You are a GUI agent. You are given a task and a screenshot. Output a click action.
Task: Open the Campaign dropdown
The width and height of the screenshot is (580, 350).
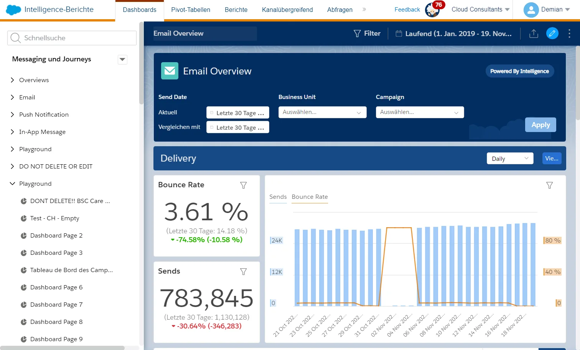[420, 112]
